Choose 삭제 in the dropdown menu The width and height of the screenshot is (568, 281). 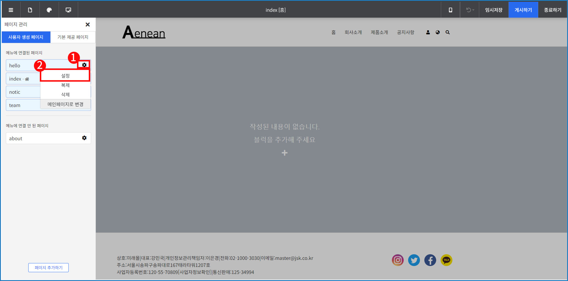pos(65,95)
